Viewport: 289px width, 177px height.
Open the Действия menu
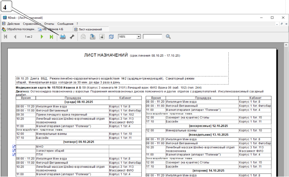13,24
